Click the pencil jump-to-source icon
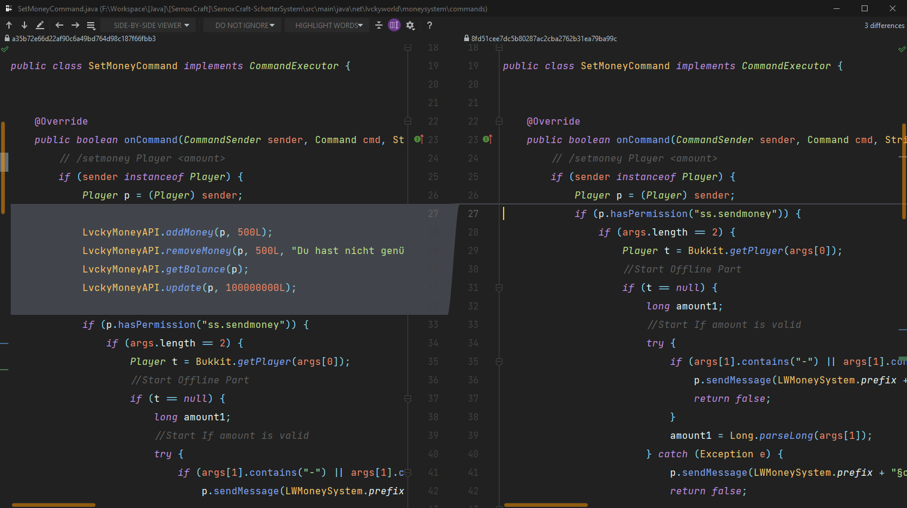Image resolution: width=907 pixels, height=508 pixels. click(x=40, y=25)
